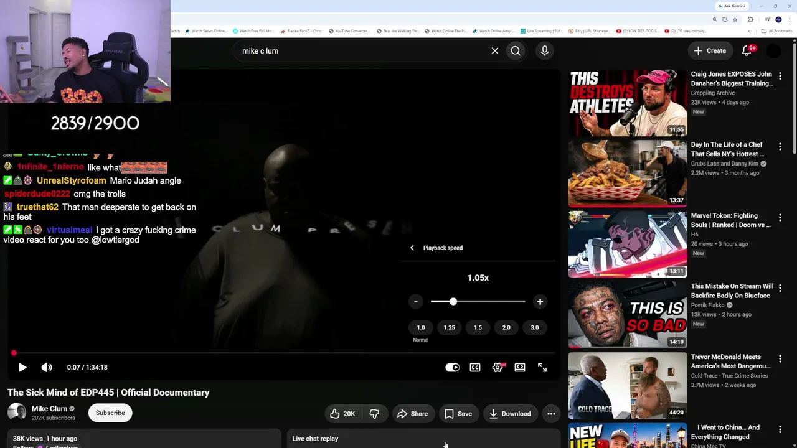Open the Mike Clum channel name link
This screenshot has height=448, width=797.
pyautogui.click(x=49, y=409)
